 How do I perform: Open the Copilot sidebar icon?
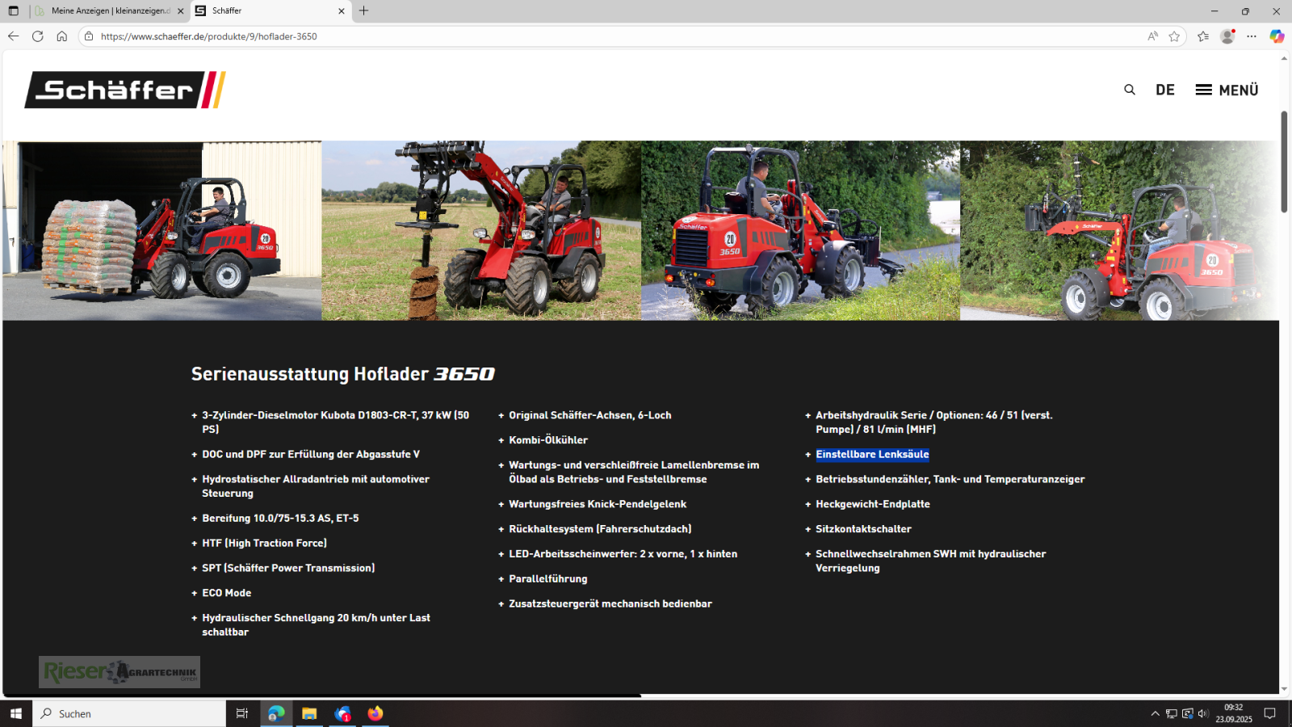click(x=1276, y=36)
